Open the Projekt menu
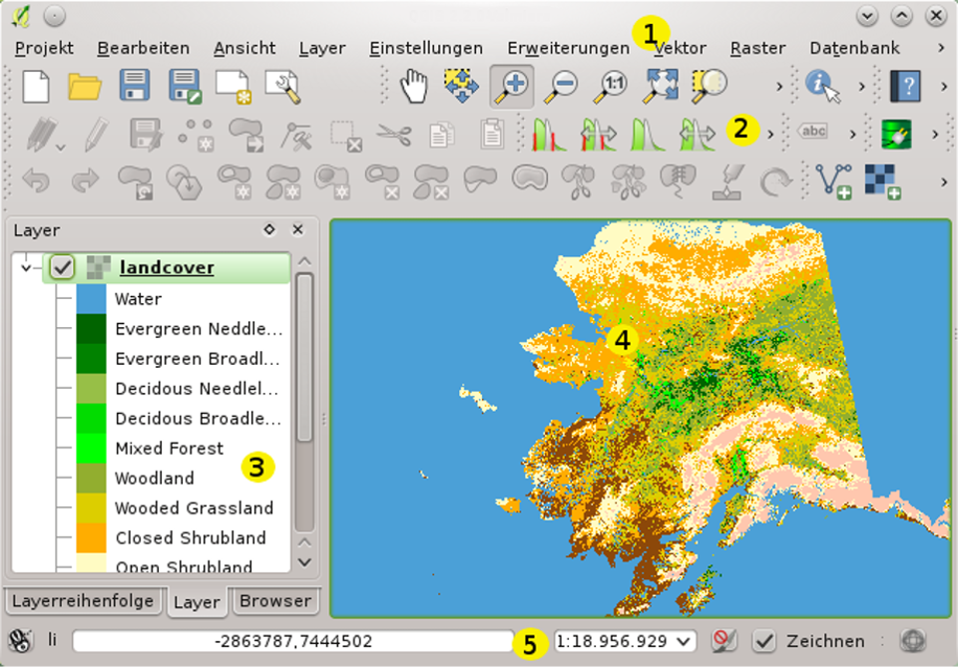 (44, 48)
